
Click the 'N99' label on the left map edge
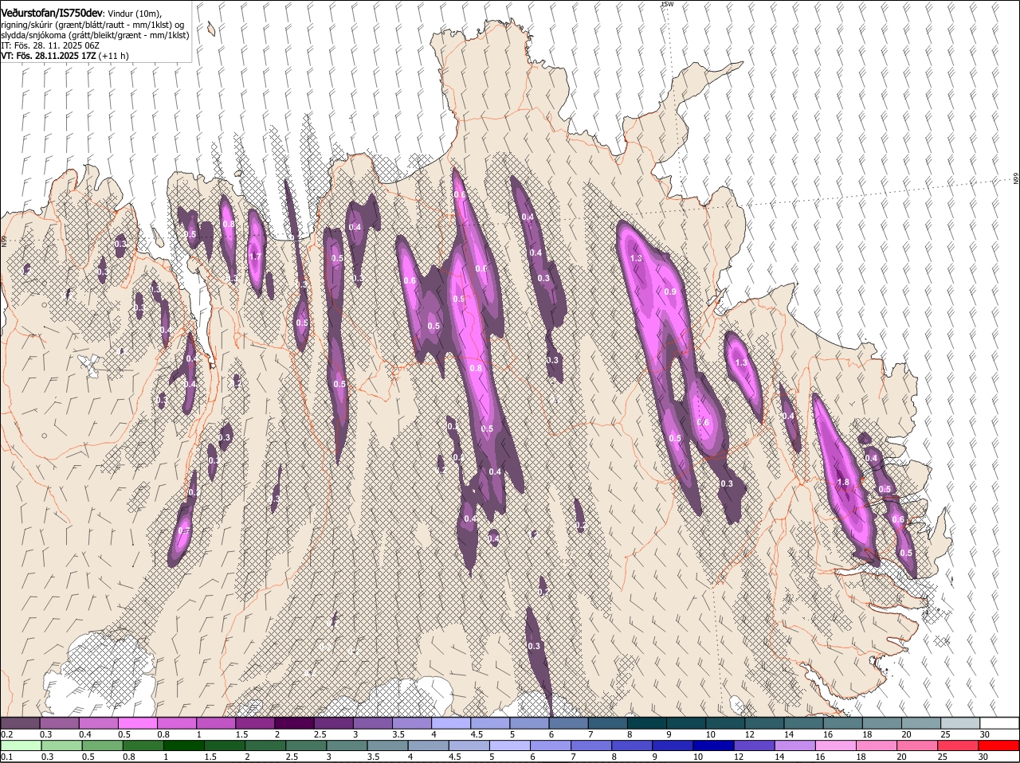coord(4,240)
